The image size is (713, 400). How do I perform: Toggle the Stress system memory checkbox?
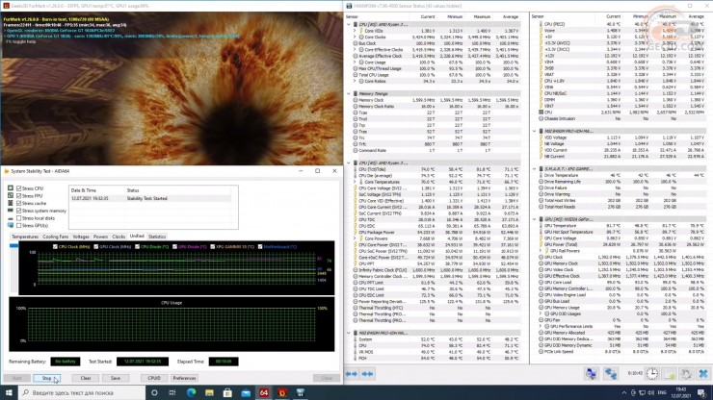coord(18,211)
